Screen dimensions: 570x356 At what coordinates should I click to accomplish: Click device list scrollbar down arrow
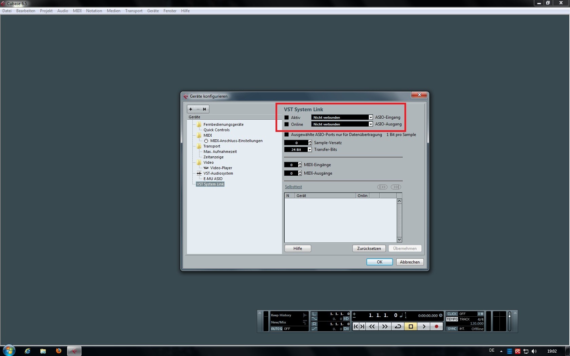click(x=399, y=240)
